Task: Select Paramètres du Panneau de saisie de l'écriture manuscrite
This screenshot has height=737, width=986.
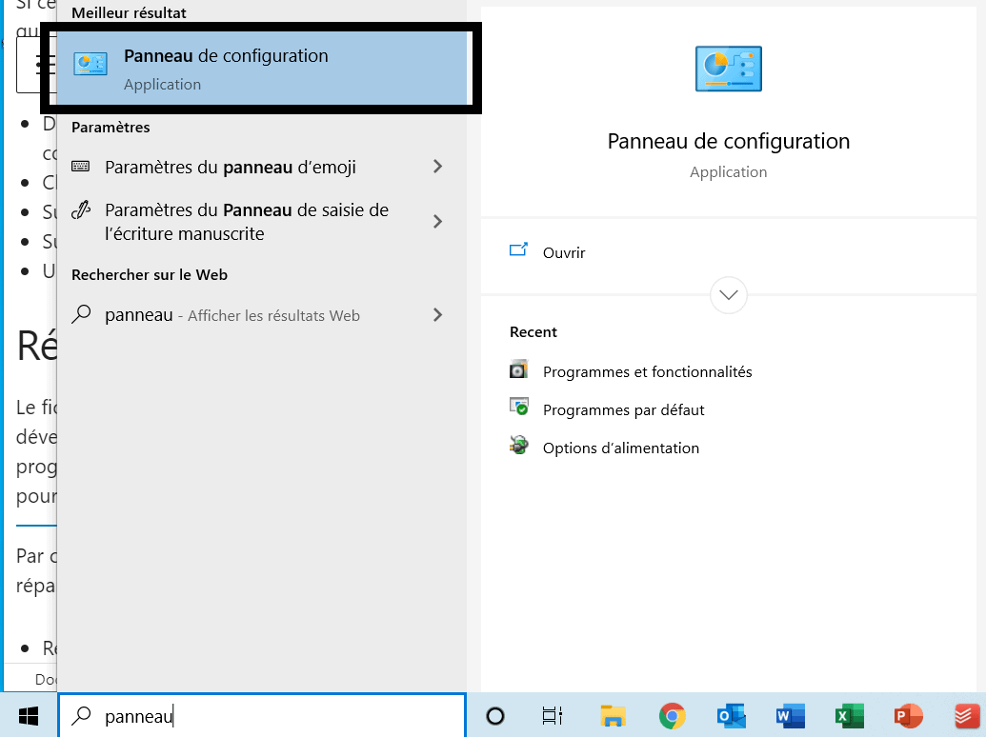Action: coord(262,222)
